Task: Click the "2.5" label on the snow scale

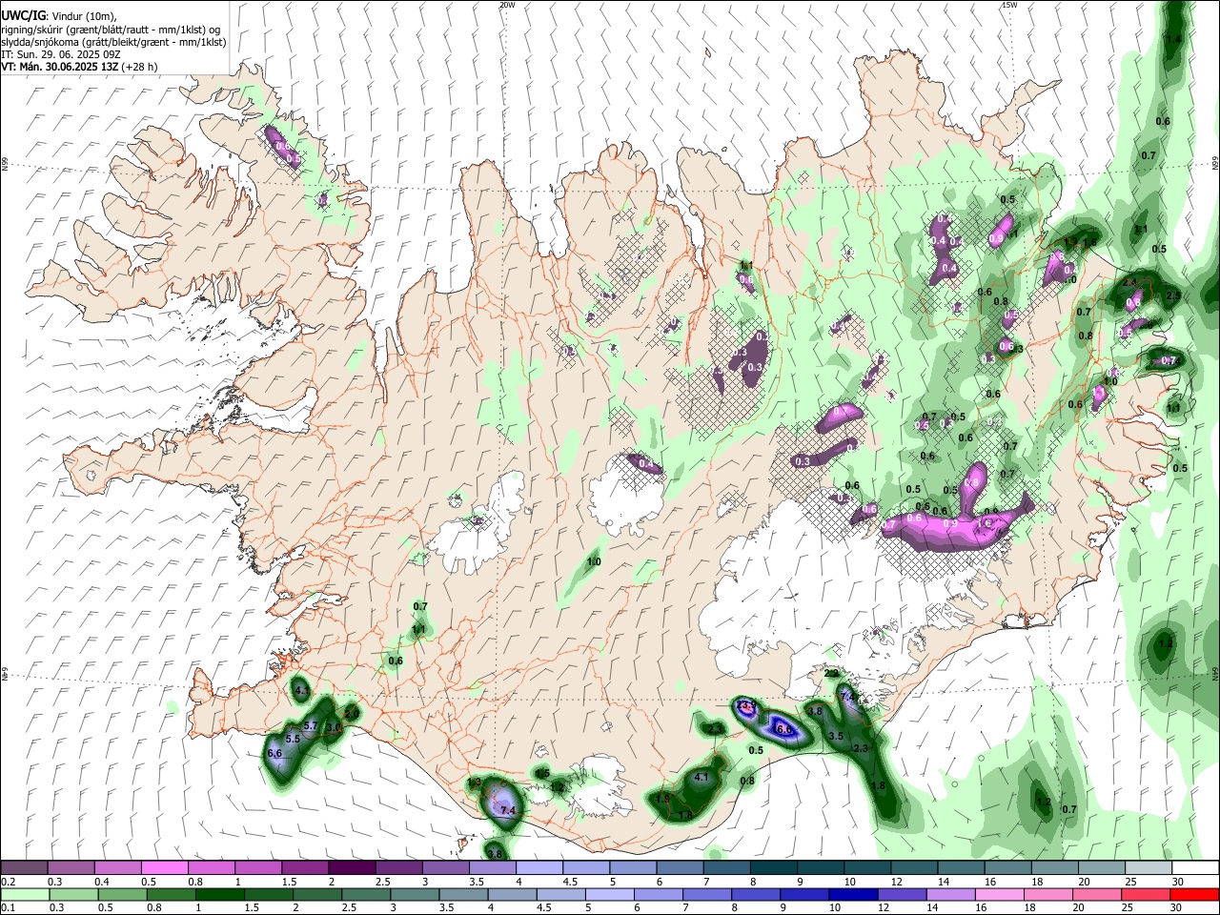Action: pyautogui.click(x=382, y=882)
